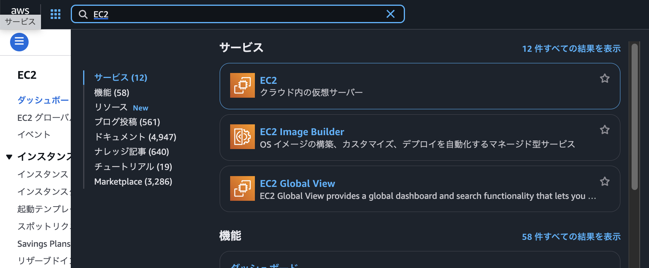The width and height of the screenshot is (649, 268).
Task: Open EC2 グローバル view sidebar item
Action: pos(44,117)
